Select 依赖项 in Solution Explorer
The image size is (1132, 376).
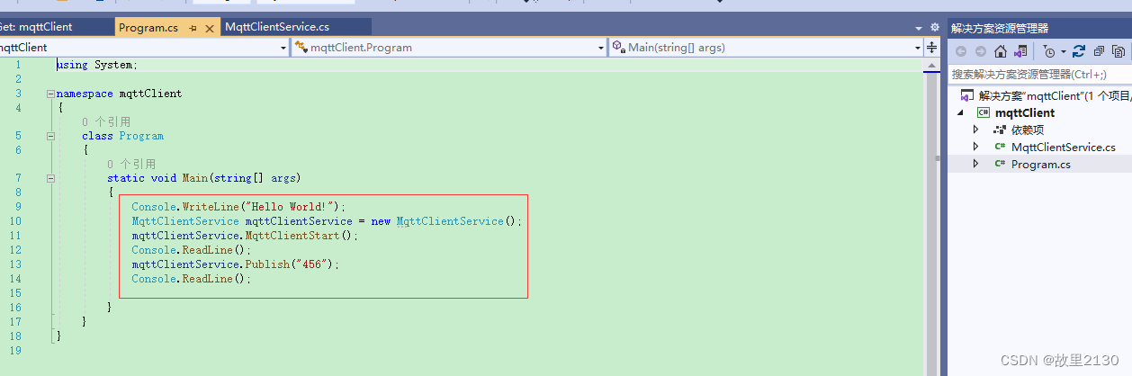1028,130
